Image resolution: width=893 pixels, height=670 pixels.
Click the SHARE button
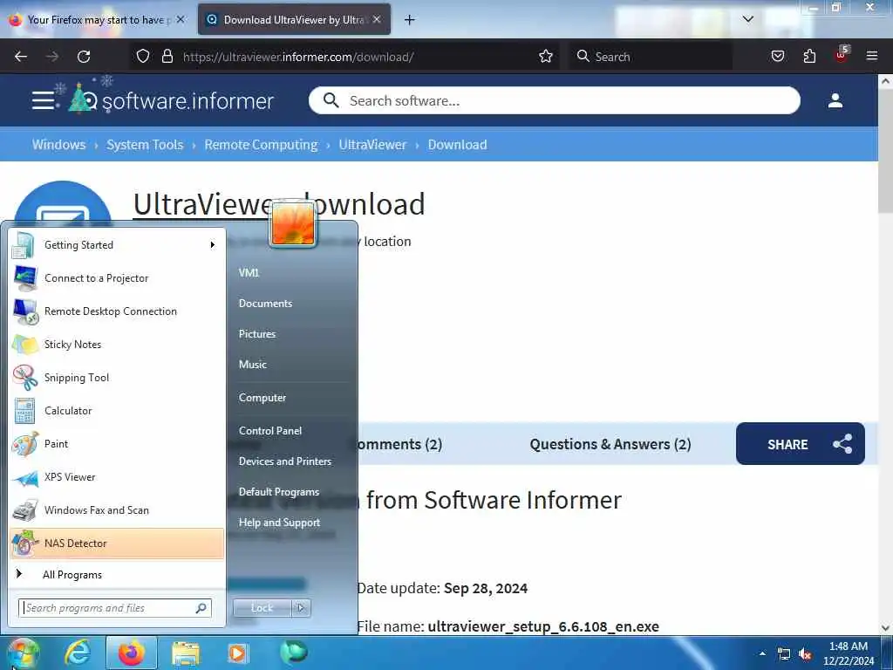tap(801, 443)
